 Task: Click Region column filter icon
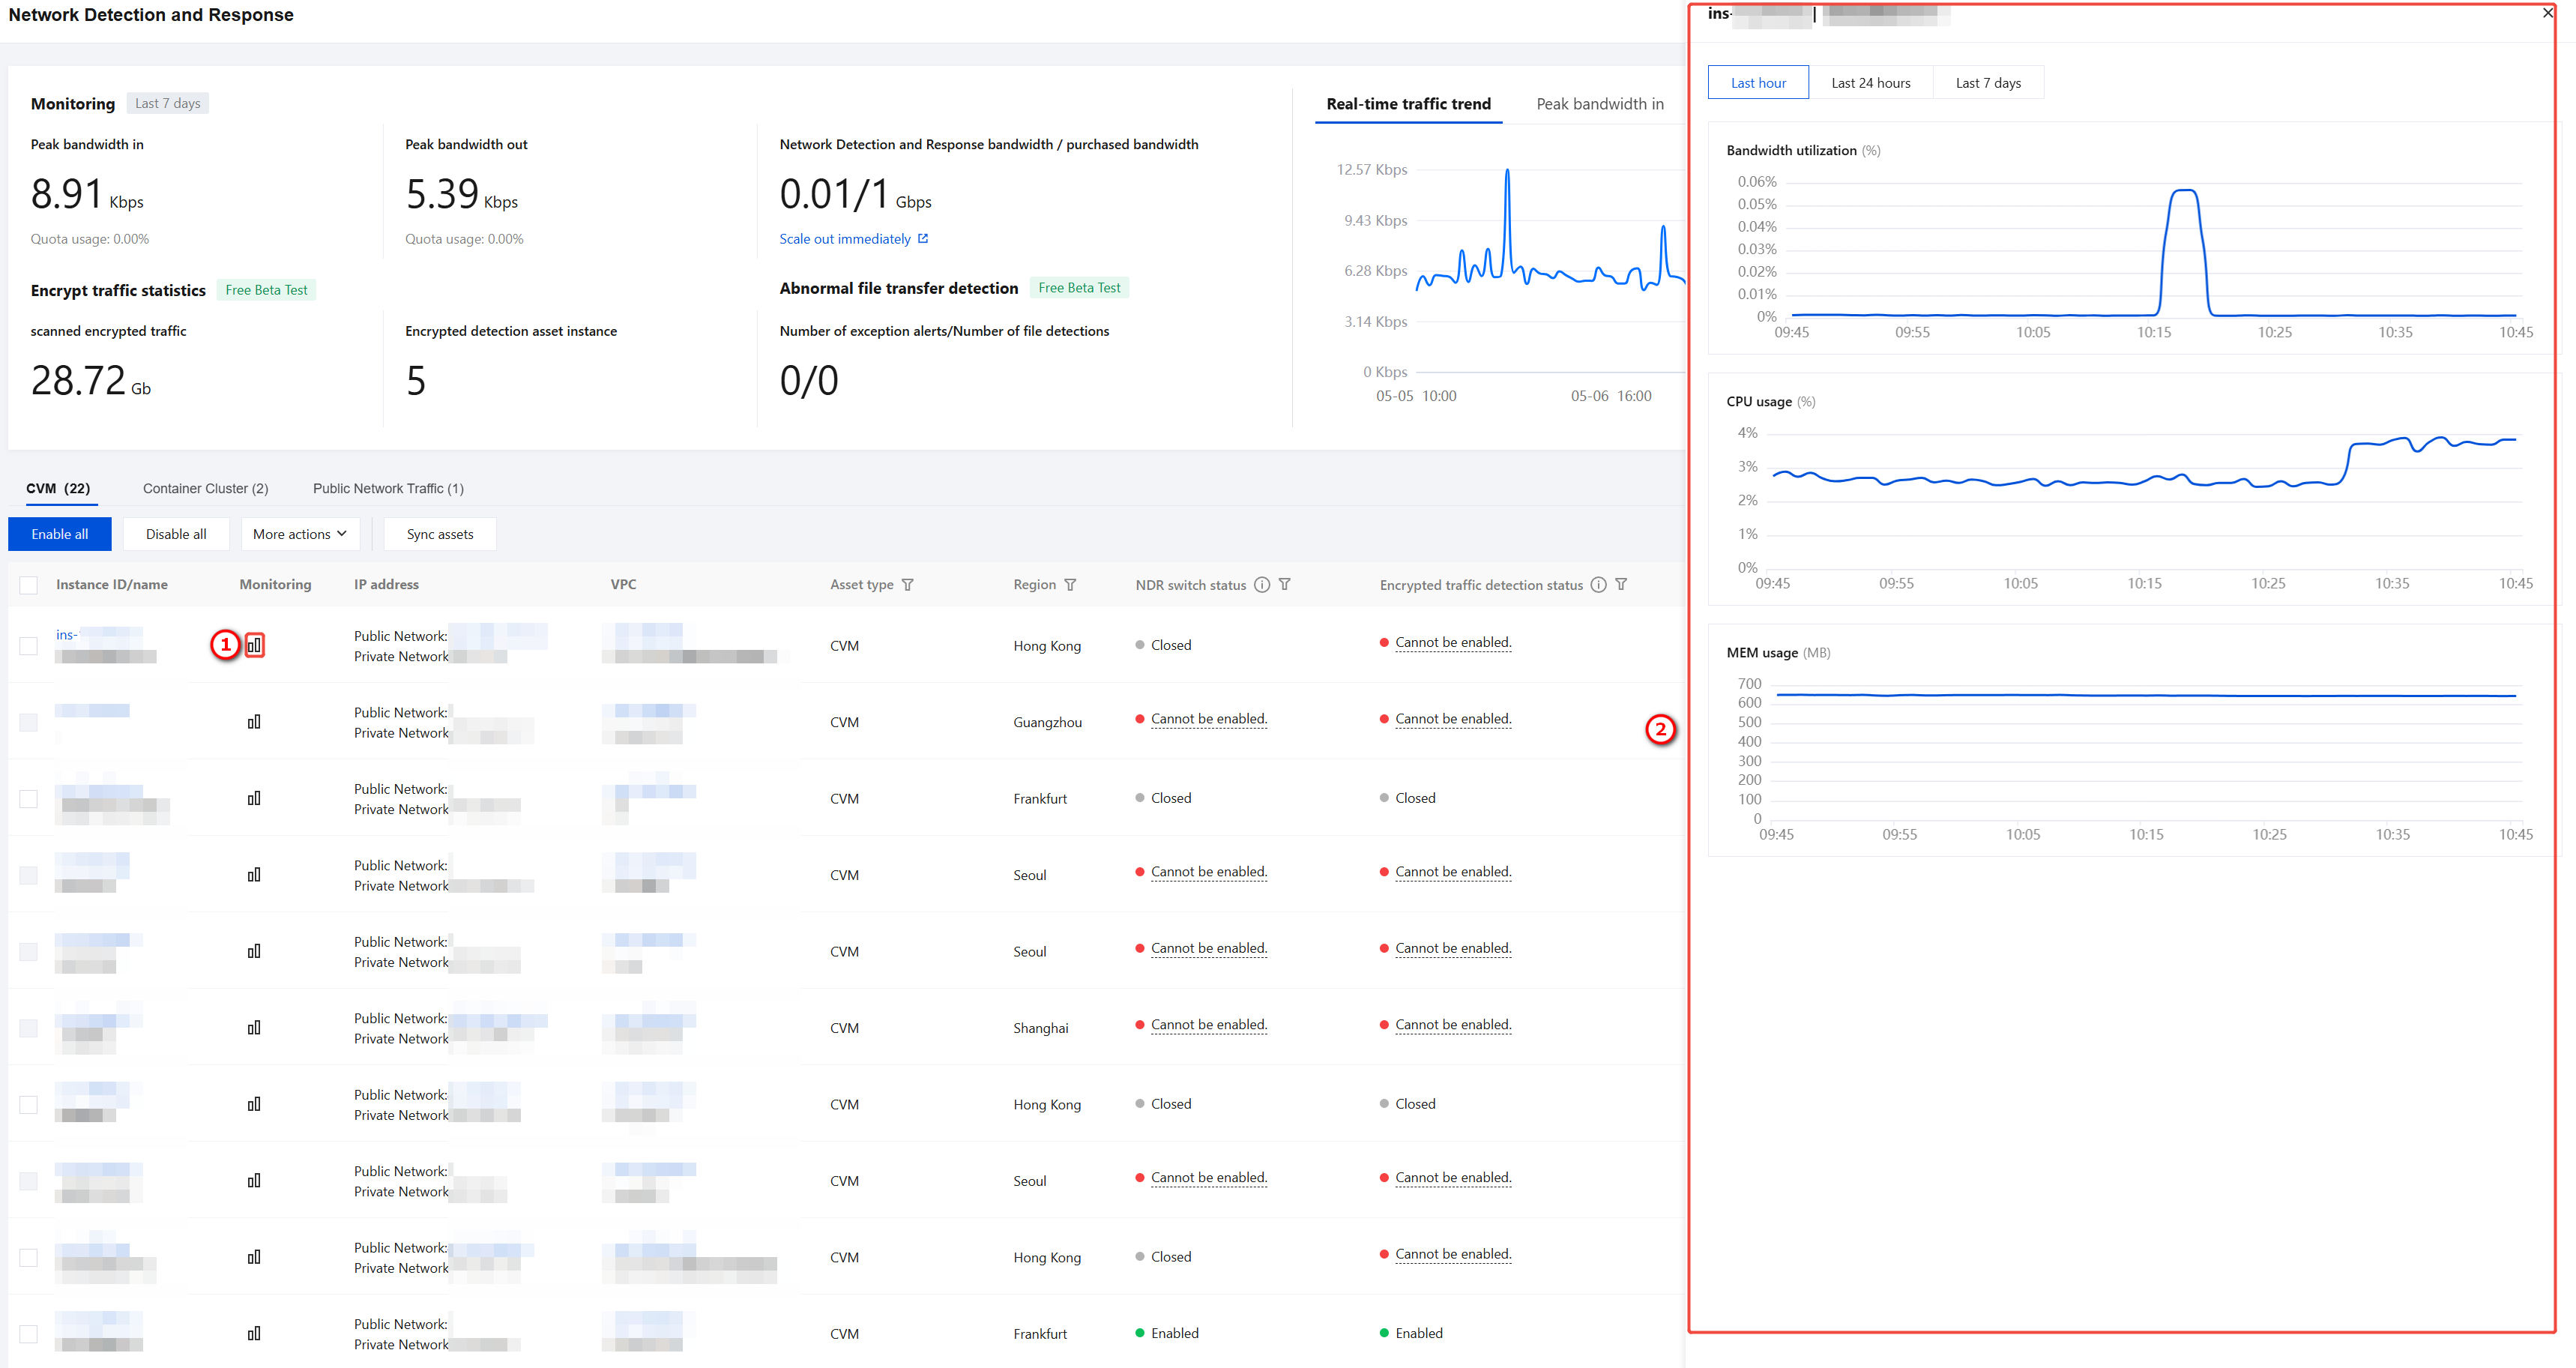[x=1070, y=585]
